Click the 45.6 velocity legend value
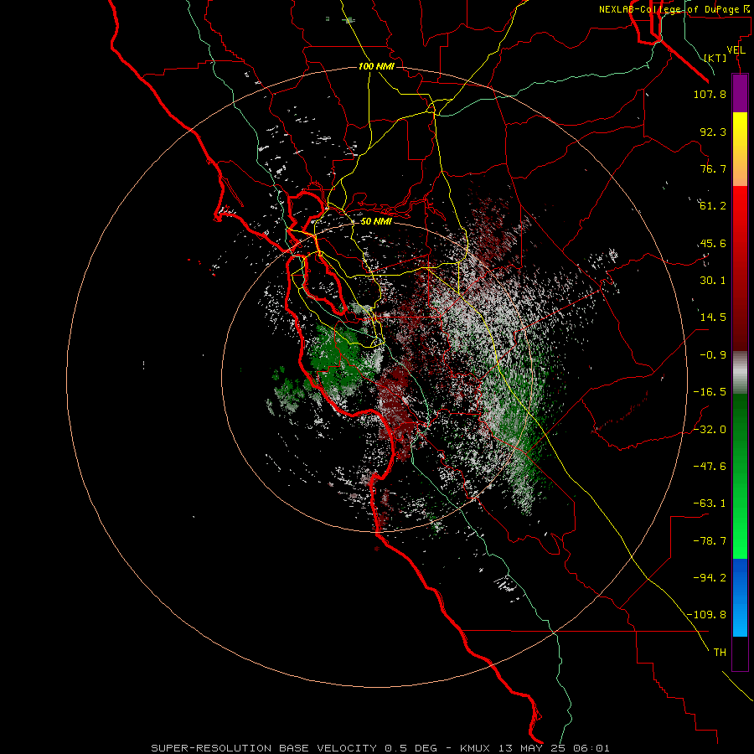Image resolution: width=754 pixels, height=754 pixels. tap(713, 243)
